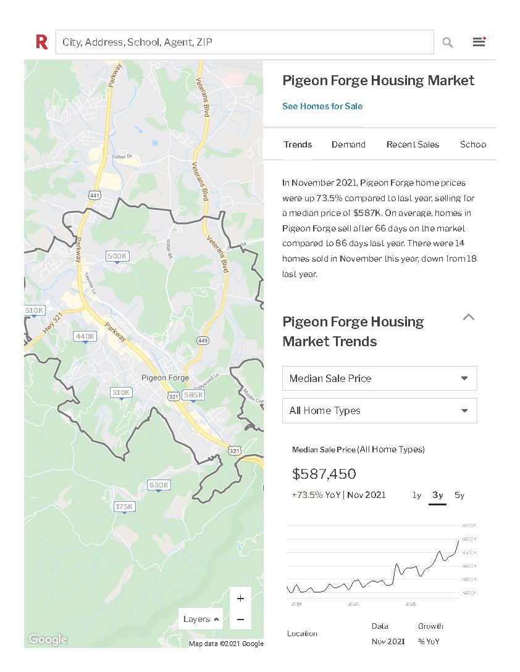Open the Median Sale Price dropdown

click(379, 378)
